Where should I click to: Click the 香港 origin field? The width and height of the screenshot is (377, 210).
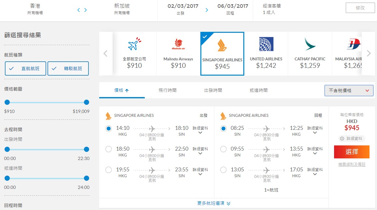pyautogui.click(x=35, y=9)
